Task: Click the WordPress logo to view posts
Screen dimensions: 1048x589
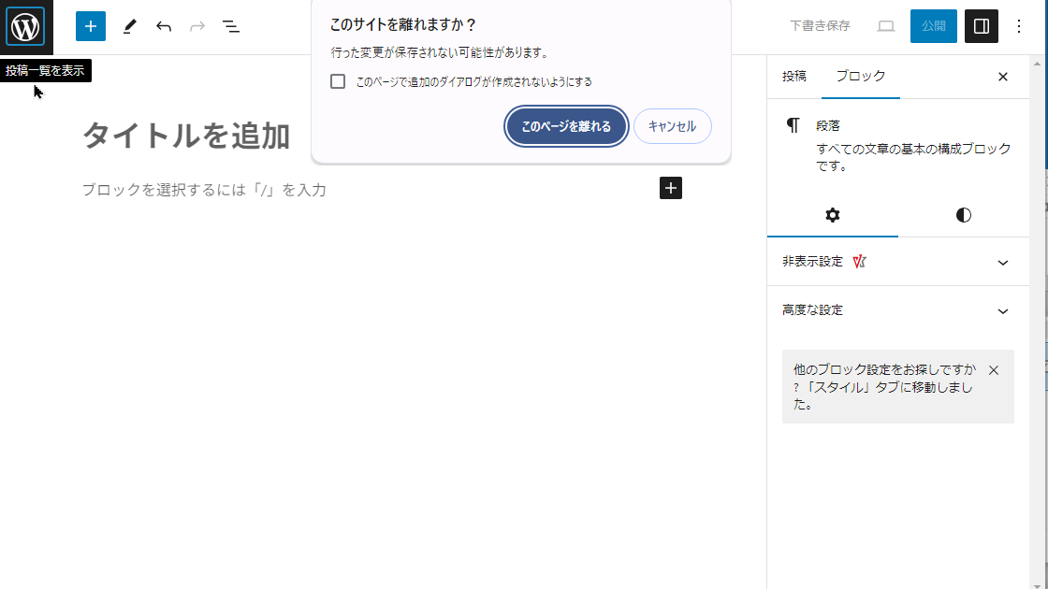Action: point(25,26)
